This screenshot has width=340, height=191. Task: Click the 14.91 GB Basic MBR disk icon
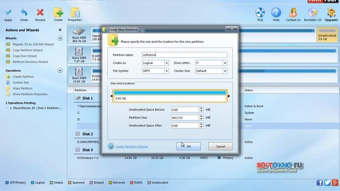tap(79, 72)
